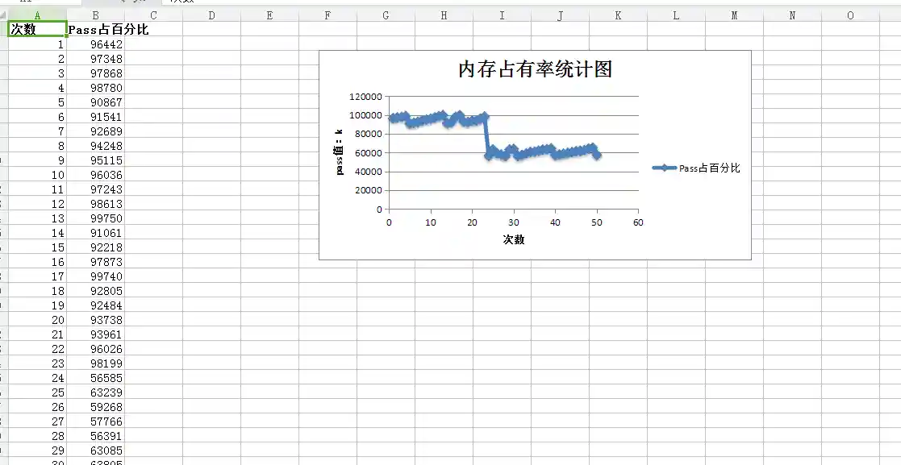The image size is (901, 465).
Task: Select the cell with value 97243
Action: pos(95,189)
